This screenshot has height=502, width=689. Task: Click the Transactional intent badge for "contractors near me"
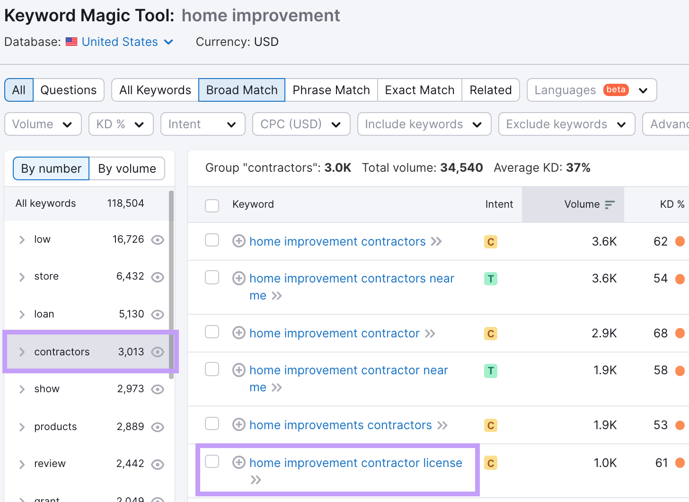coord(490,279)
